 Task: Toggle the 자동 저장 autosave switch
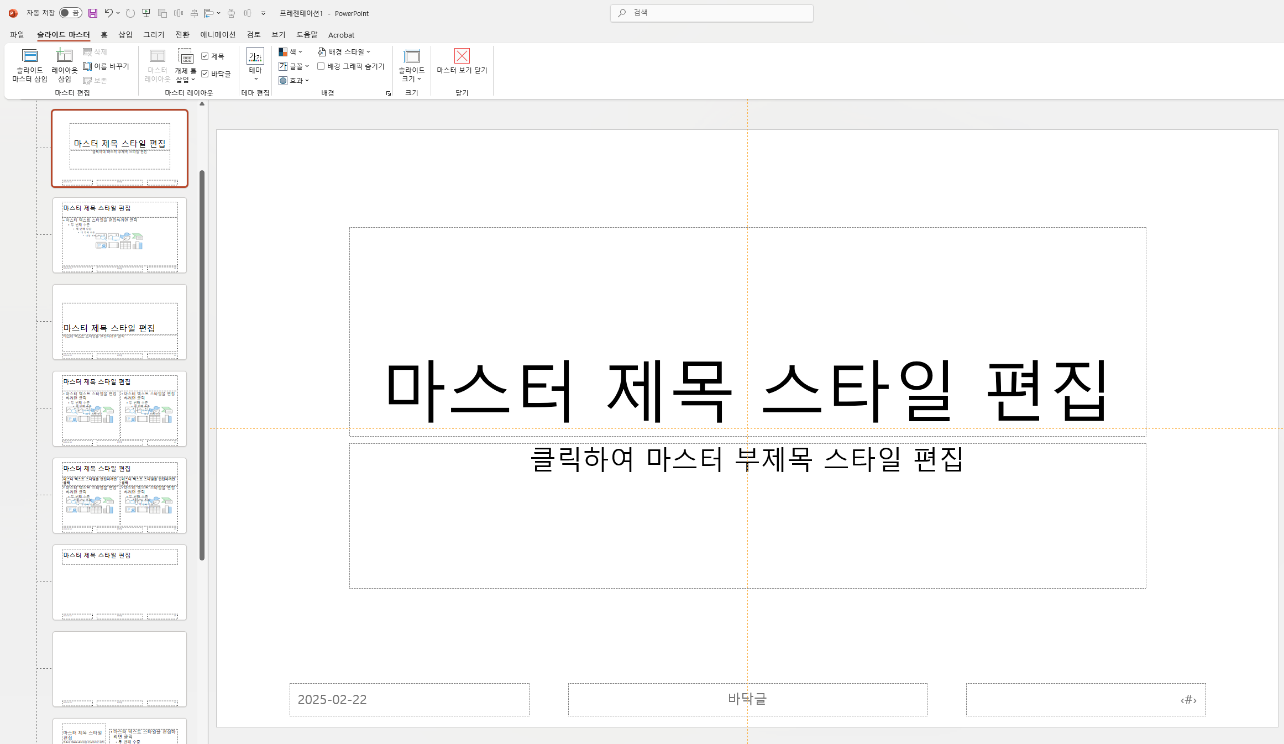click(x=70, y=13)
